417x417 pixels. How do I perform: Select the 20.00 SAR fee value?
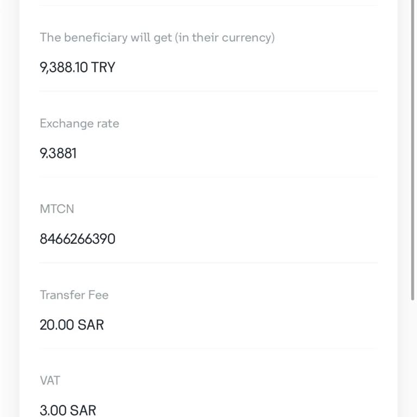coord(72,325)
